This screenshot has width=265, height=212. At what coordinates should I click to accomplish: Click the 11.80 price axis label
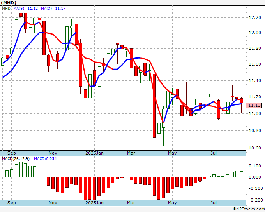(255, 48)
